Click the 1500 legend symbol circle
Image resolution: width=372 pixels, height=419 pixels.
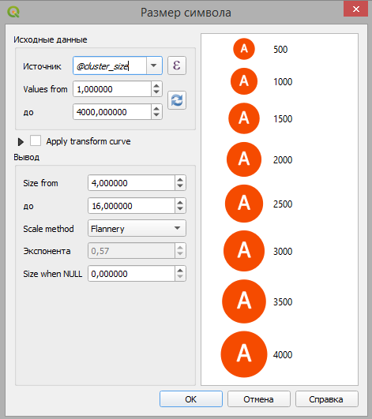244,118
